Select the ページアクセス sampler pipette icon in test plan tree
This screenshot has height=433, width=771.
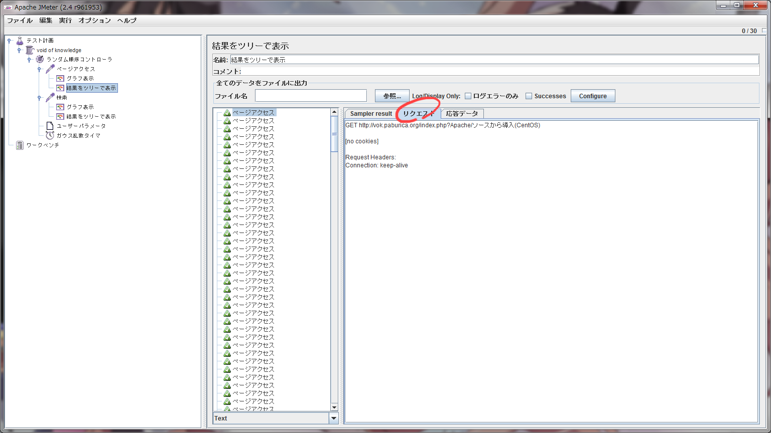click(x=50, y=69)
